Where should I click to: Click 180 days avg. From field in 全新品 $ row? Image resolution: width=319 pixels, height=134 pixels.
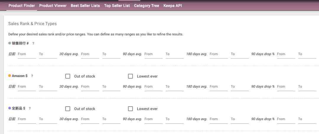219,119
